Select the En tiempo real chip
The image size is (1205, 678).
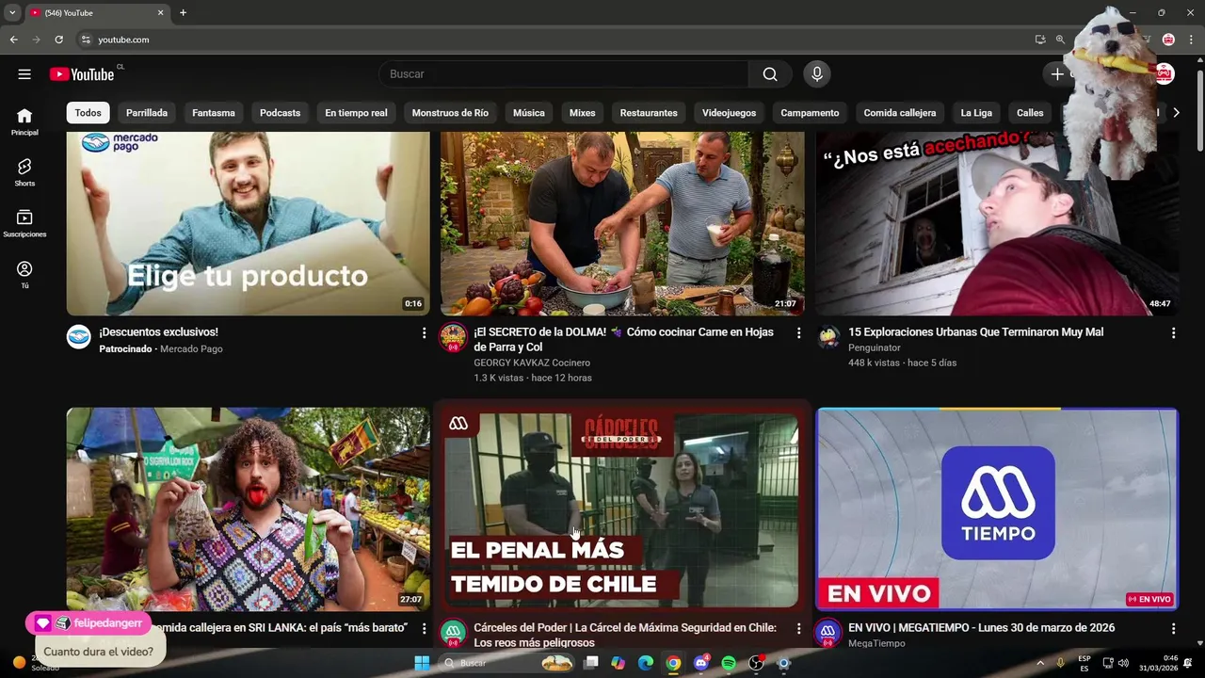(x=356, y=113)
